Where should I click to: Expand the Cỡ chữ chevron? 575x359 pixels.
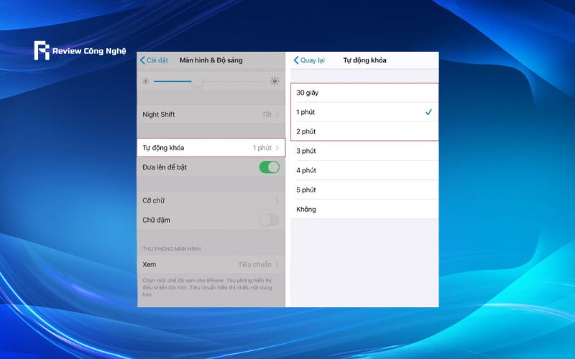click(x=277, y=200)
